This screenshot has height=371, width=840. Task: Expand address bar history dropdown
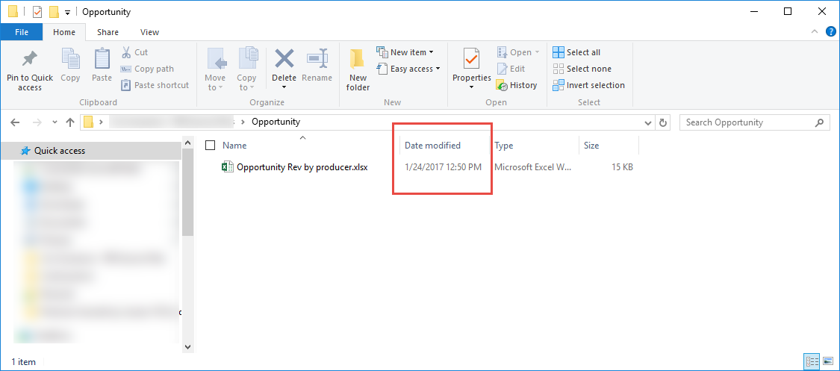pyautogui.click(x=650, y=122)
